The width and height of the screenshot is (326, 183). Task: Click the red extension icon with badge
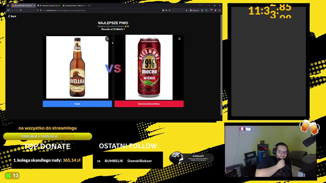point(211,10)
